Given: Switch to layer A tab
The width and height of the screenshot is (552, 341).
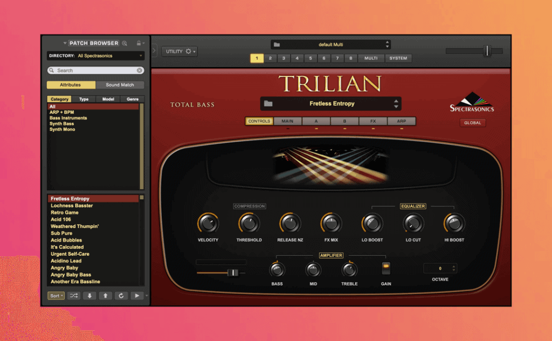Looking at the screenshot, I should [316, 121].
